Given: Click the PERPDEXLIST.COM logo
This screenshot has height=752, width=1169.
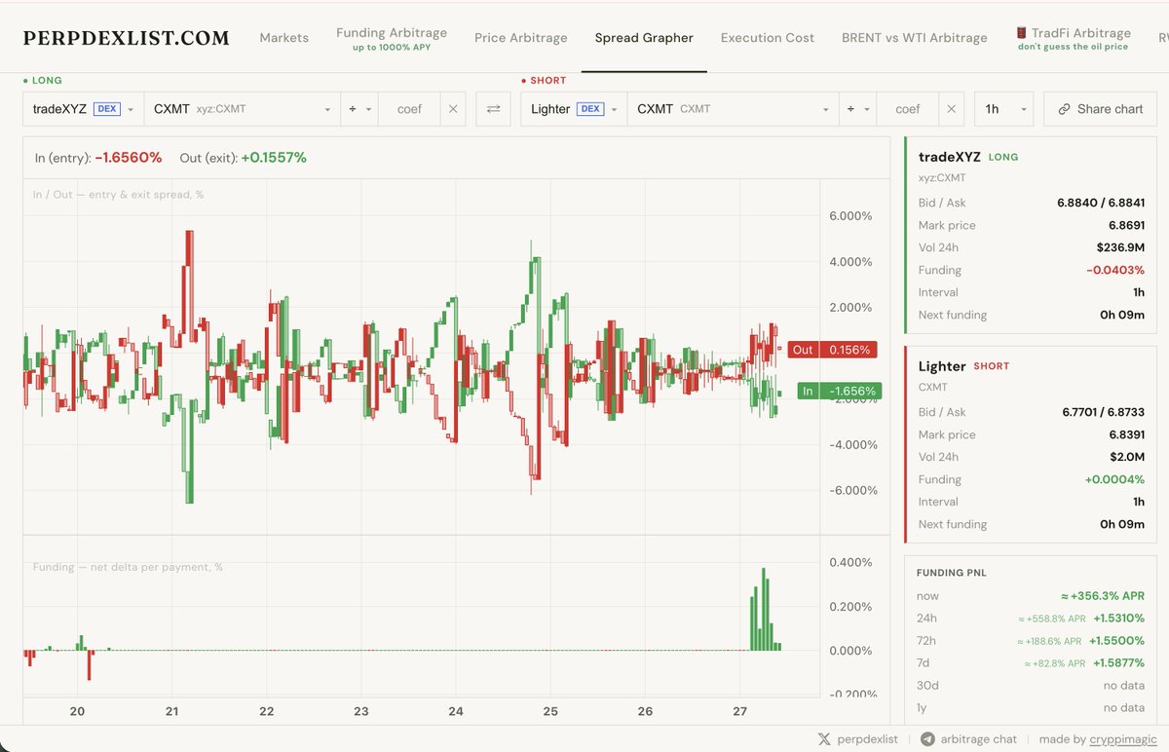Looking at the screenshot, I should [x=127, y=39].
